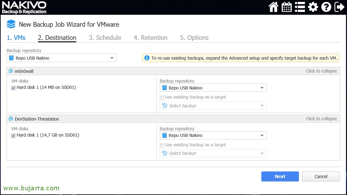Click the 'New Backup Job Wizard for VMware' title
The height and width of the screenshot is (195, 347).
click(x=69, y=24)
